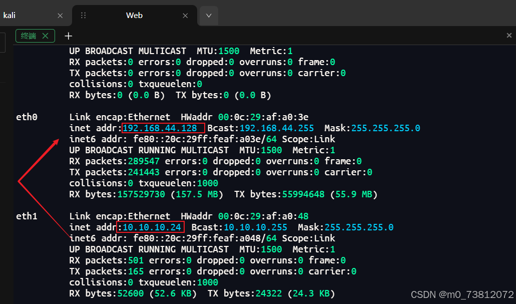Click broadcast address 10.10.10.255
The height and width of the screenshot is (304, 516).
pos(255,227)
